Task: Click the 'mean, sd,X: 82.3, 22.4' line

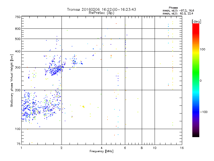Action: click(x=178, y=14)
